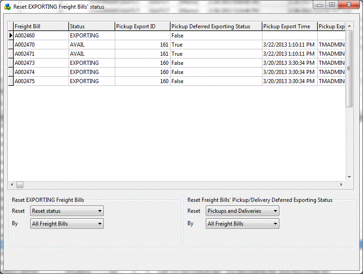Click the vertical scrollbar down arrow
The height and width of the screenshot is (274, 363).
(349, 177)
